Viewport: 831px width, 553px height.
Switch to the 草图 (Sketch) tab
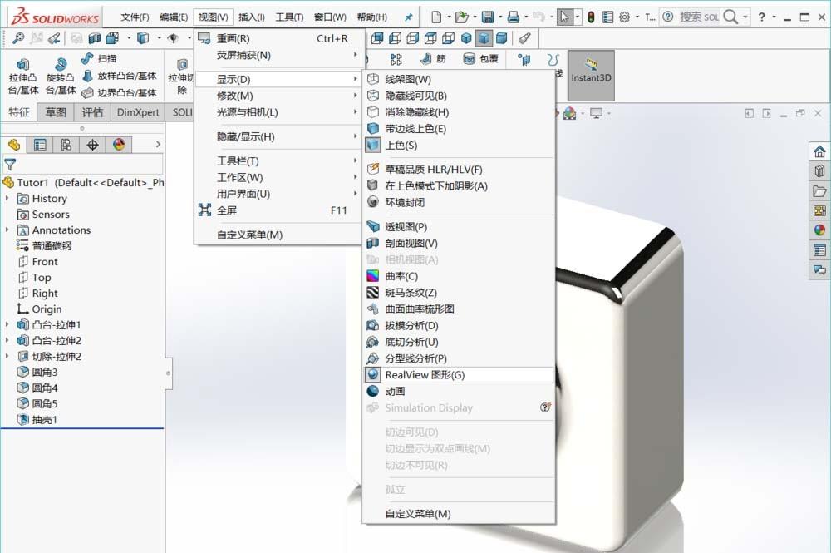pyautogui.click(x=55, y=111)
